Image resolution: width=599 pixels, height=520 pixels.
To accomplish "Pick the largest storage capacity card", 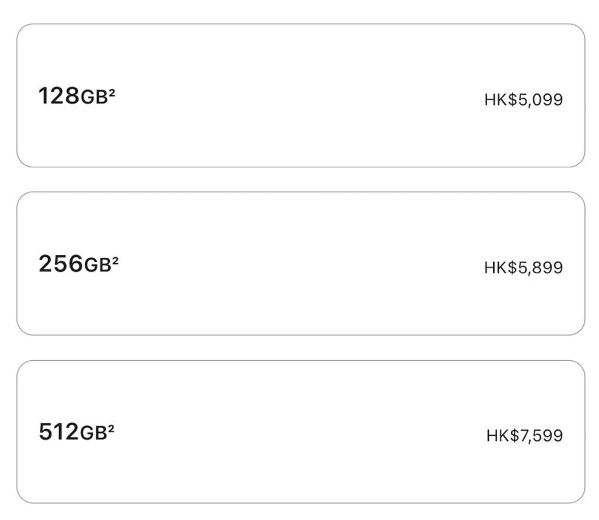I will tap(300, 432).
